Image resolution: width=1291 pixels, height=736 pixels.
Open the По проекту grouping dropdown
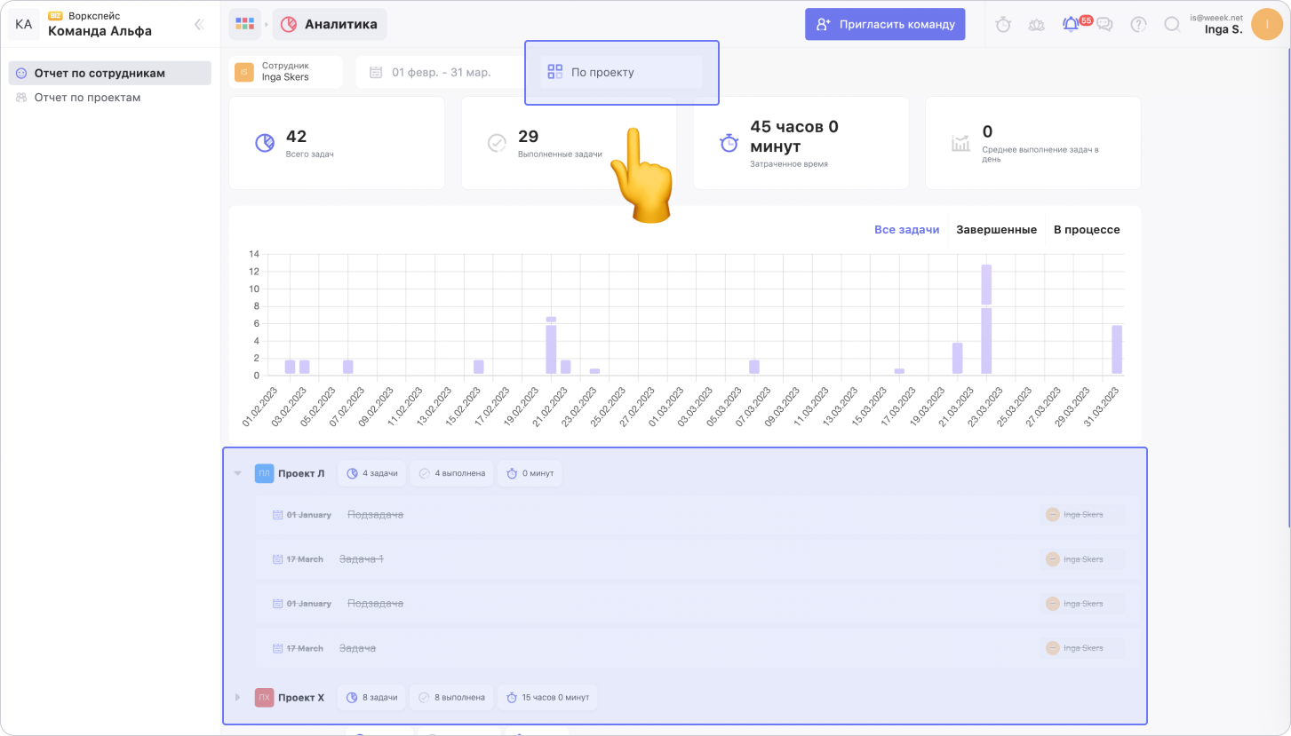621,72
